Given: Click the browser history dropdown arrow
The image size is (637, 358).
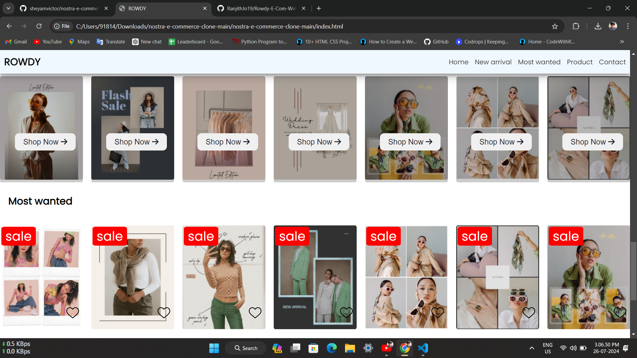Looking at the screenshot, I should tap(8, 8).
